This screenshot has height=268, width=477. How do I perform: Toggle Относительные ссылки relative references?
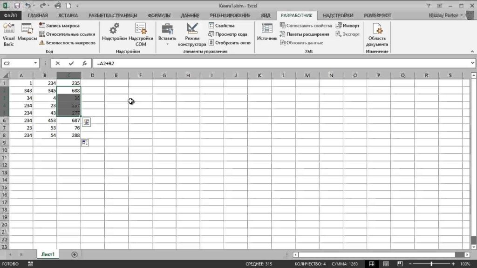(x=67, y=34)
